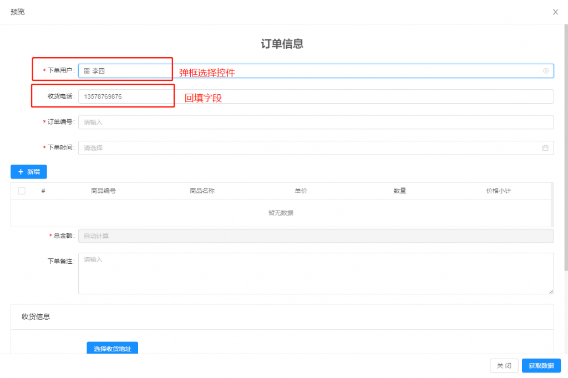The image size is (568, 378).
Task: Click the 商品编号 column header
Action: (x=103, y=191)
